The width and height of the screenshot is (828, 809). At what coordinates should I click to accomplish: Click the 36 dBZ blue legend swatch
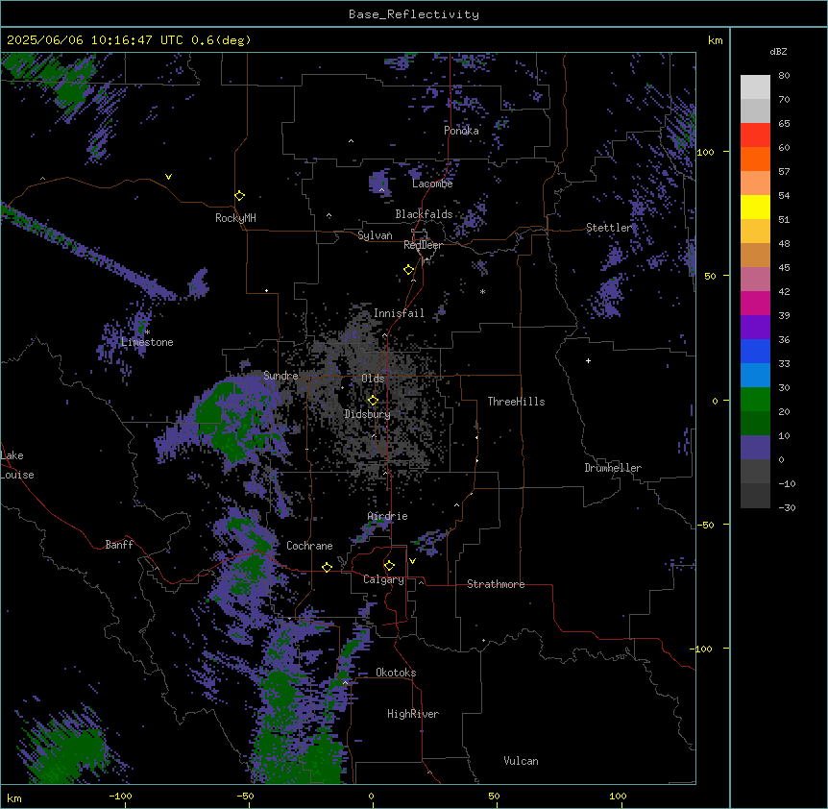click(x=755, y=351)
